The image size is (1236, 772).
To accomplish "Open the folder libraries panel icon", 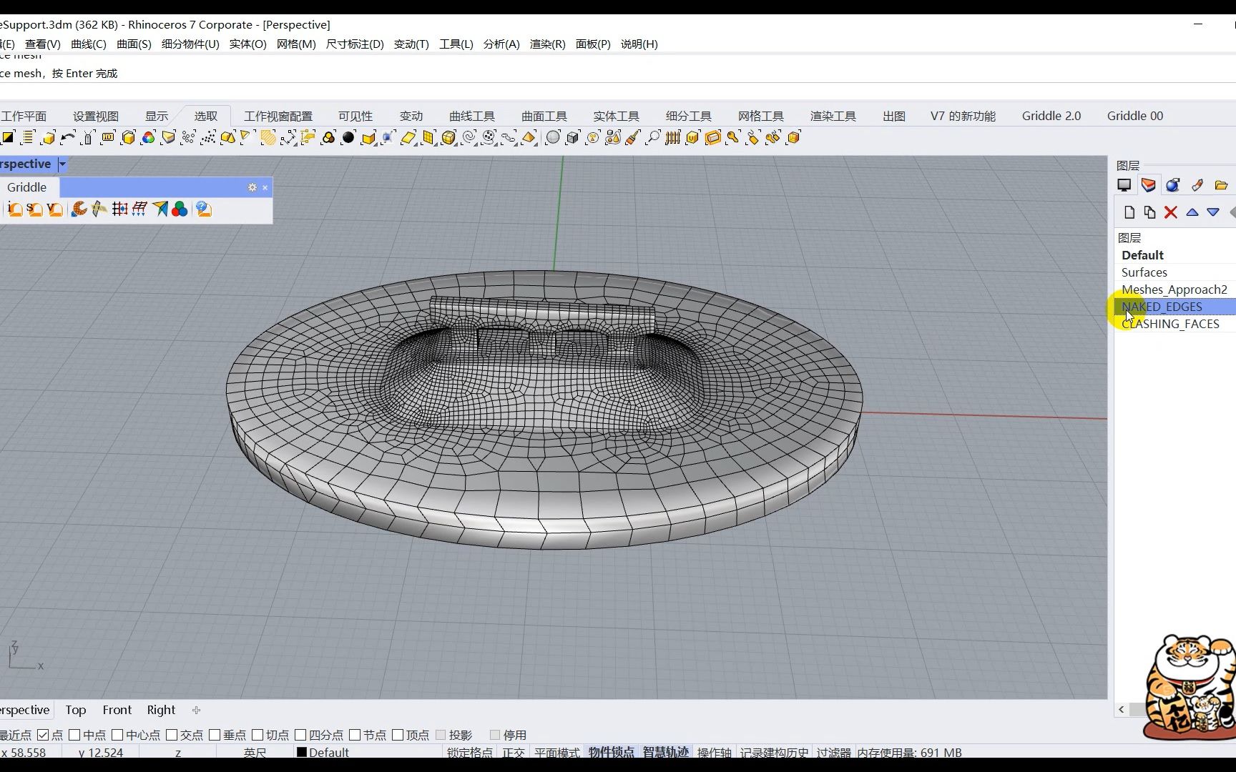I will (1221, 186).
